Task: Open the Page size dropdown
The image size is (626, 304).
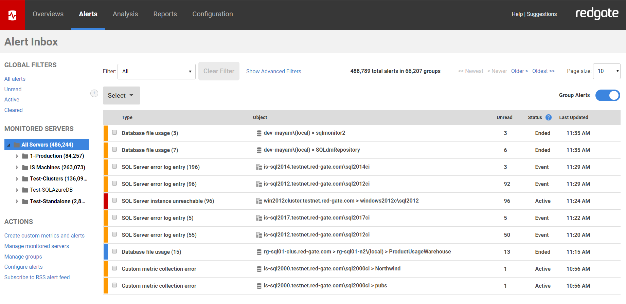Action: pyautogui.click(x=607, y=71)
